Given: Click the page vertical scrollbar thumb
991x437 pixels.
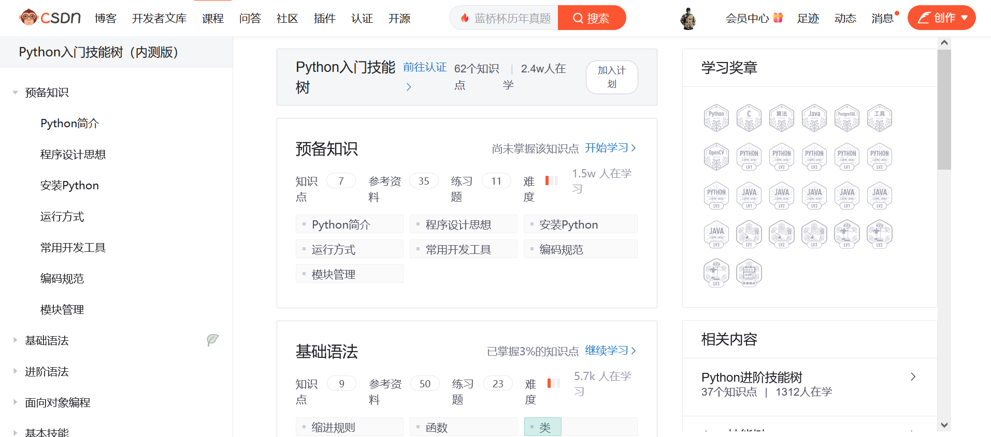Looking at the screenshot, I should 944,110.
